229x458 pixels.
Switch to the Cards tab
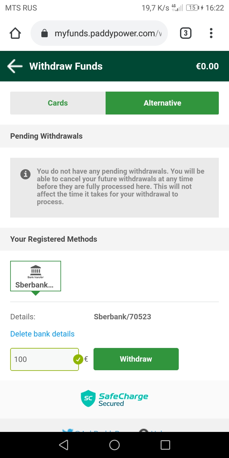coord(58,103)
